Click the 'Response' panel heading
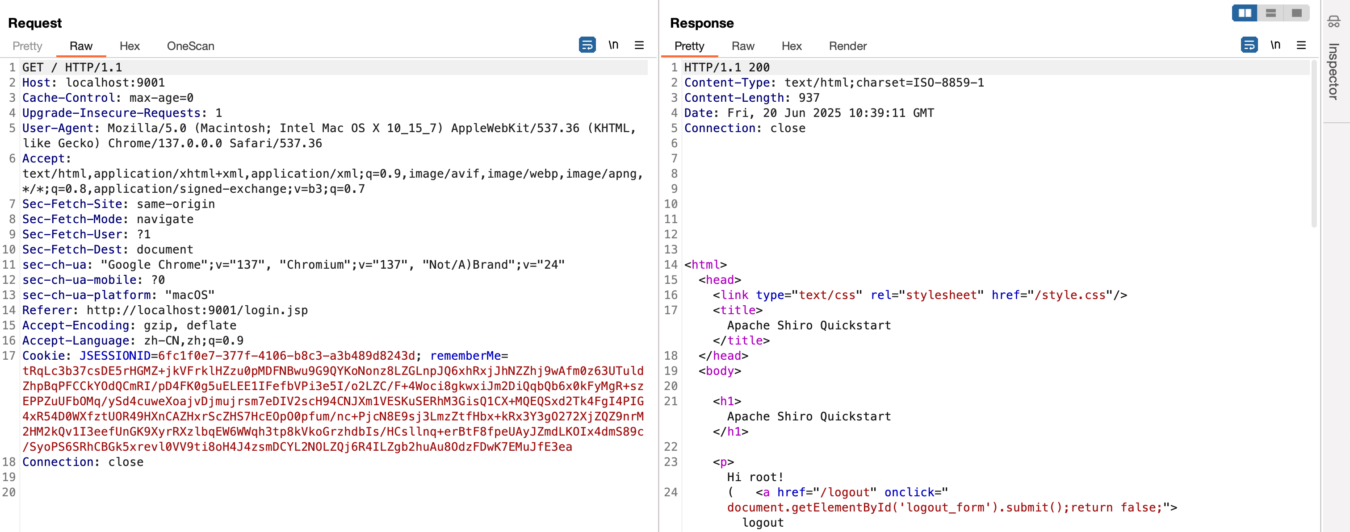 (x=702, y=23)
